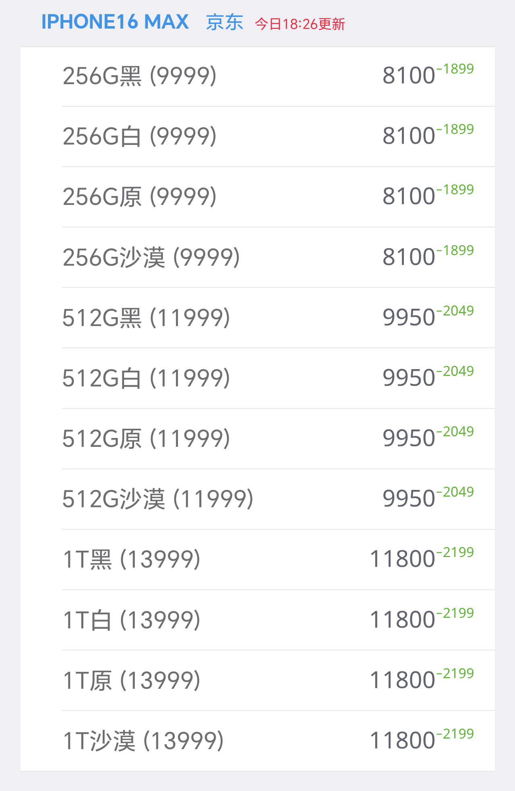Open the 512G原 (11999) entry
Viewport: 515px width, 791px height.
[146, 439]
